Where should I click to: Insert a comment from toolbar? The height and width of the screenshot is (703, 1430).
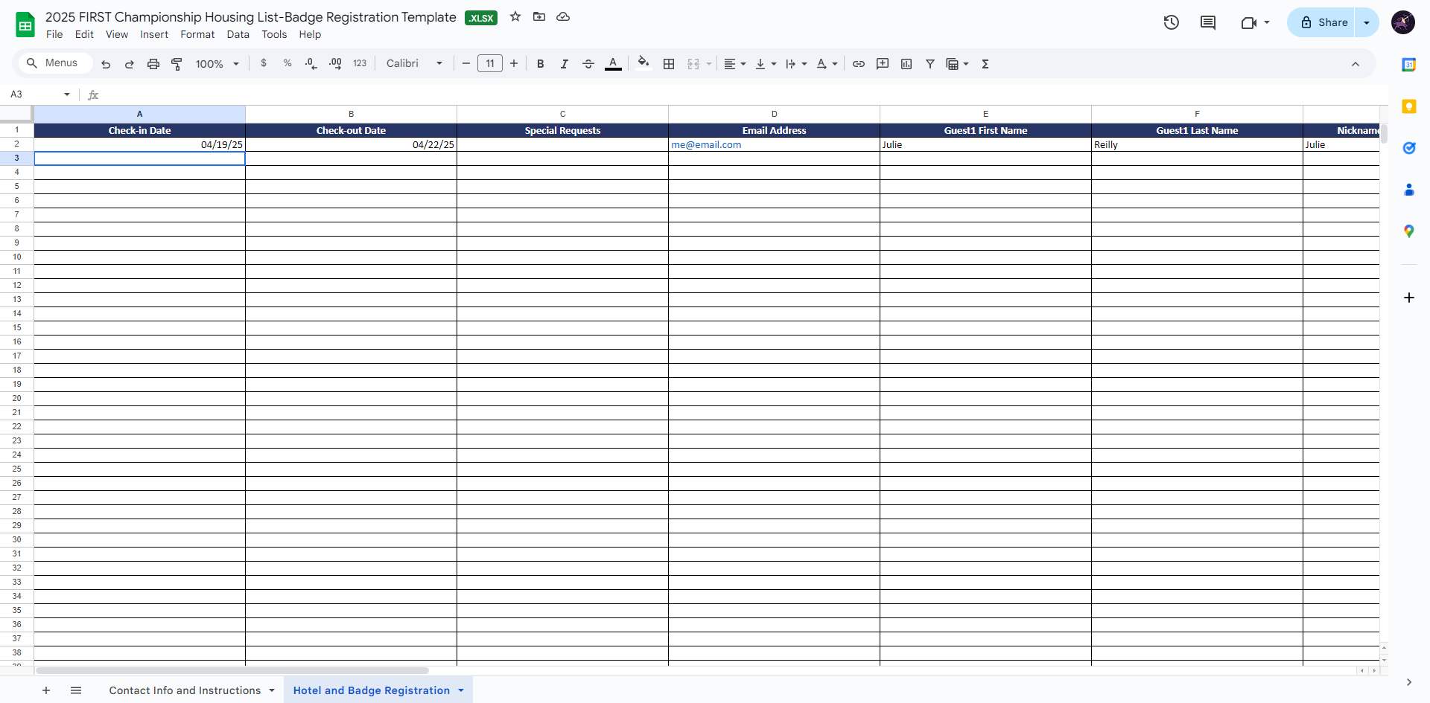(x=883, y=64)
